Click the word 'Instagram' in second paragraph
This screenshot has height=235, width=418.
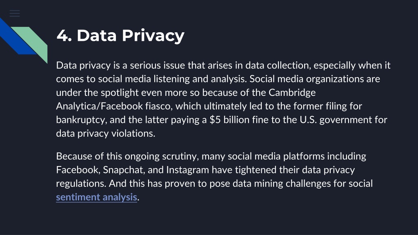pyautogui.click(x=187, y=170)
